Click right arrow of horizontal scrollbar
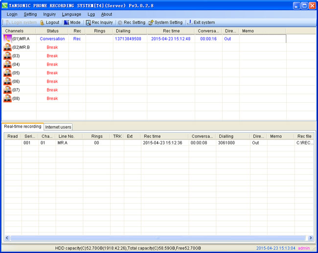This screenshot has height=253, width=318. 311,238
